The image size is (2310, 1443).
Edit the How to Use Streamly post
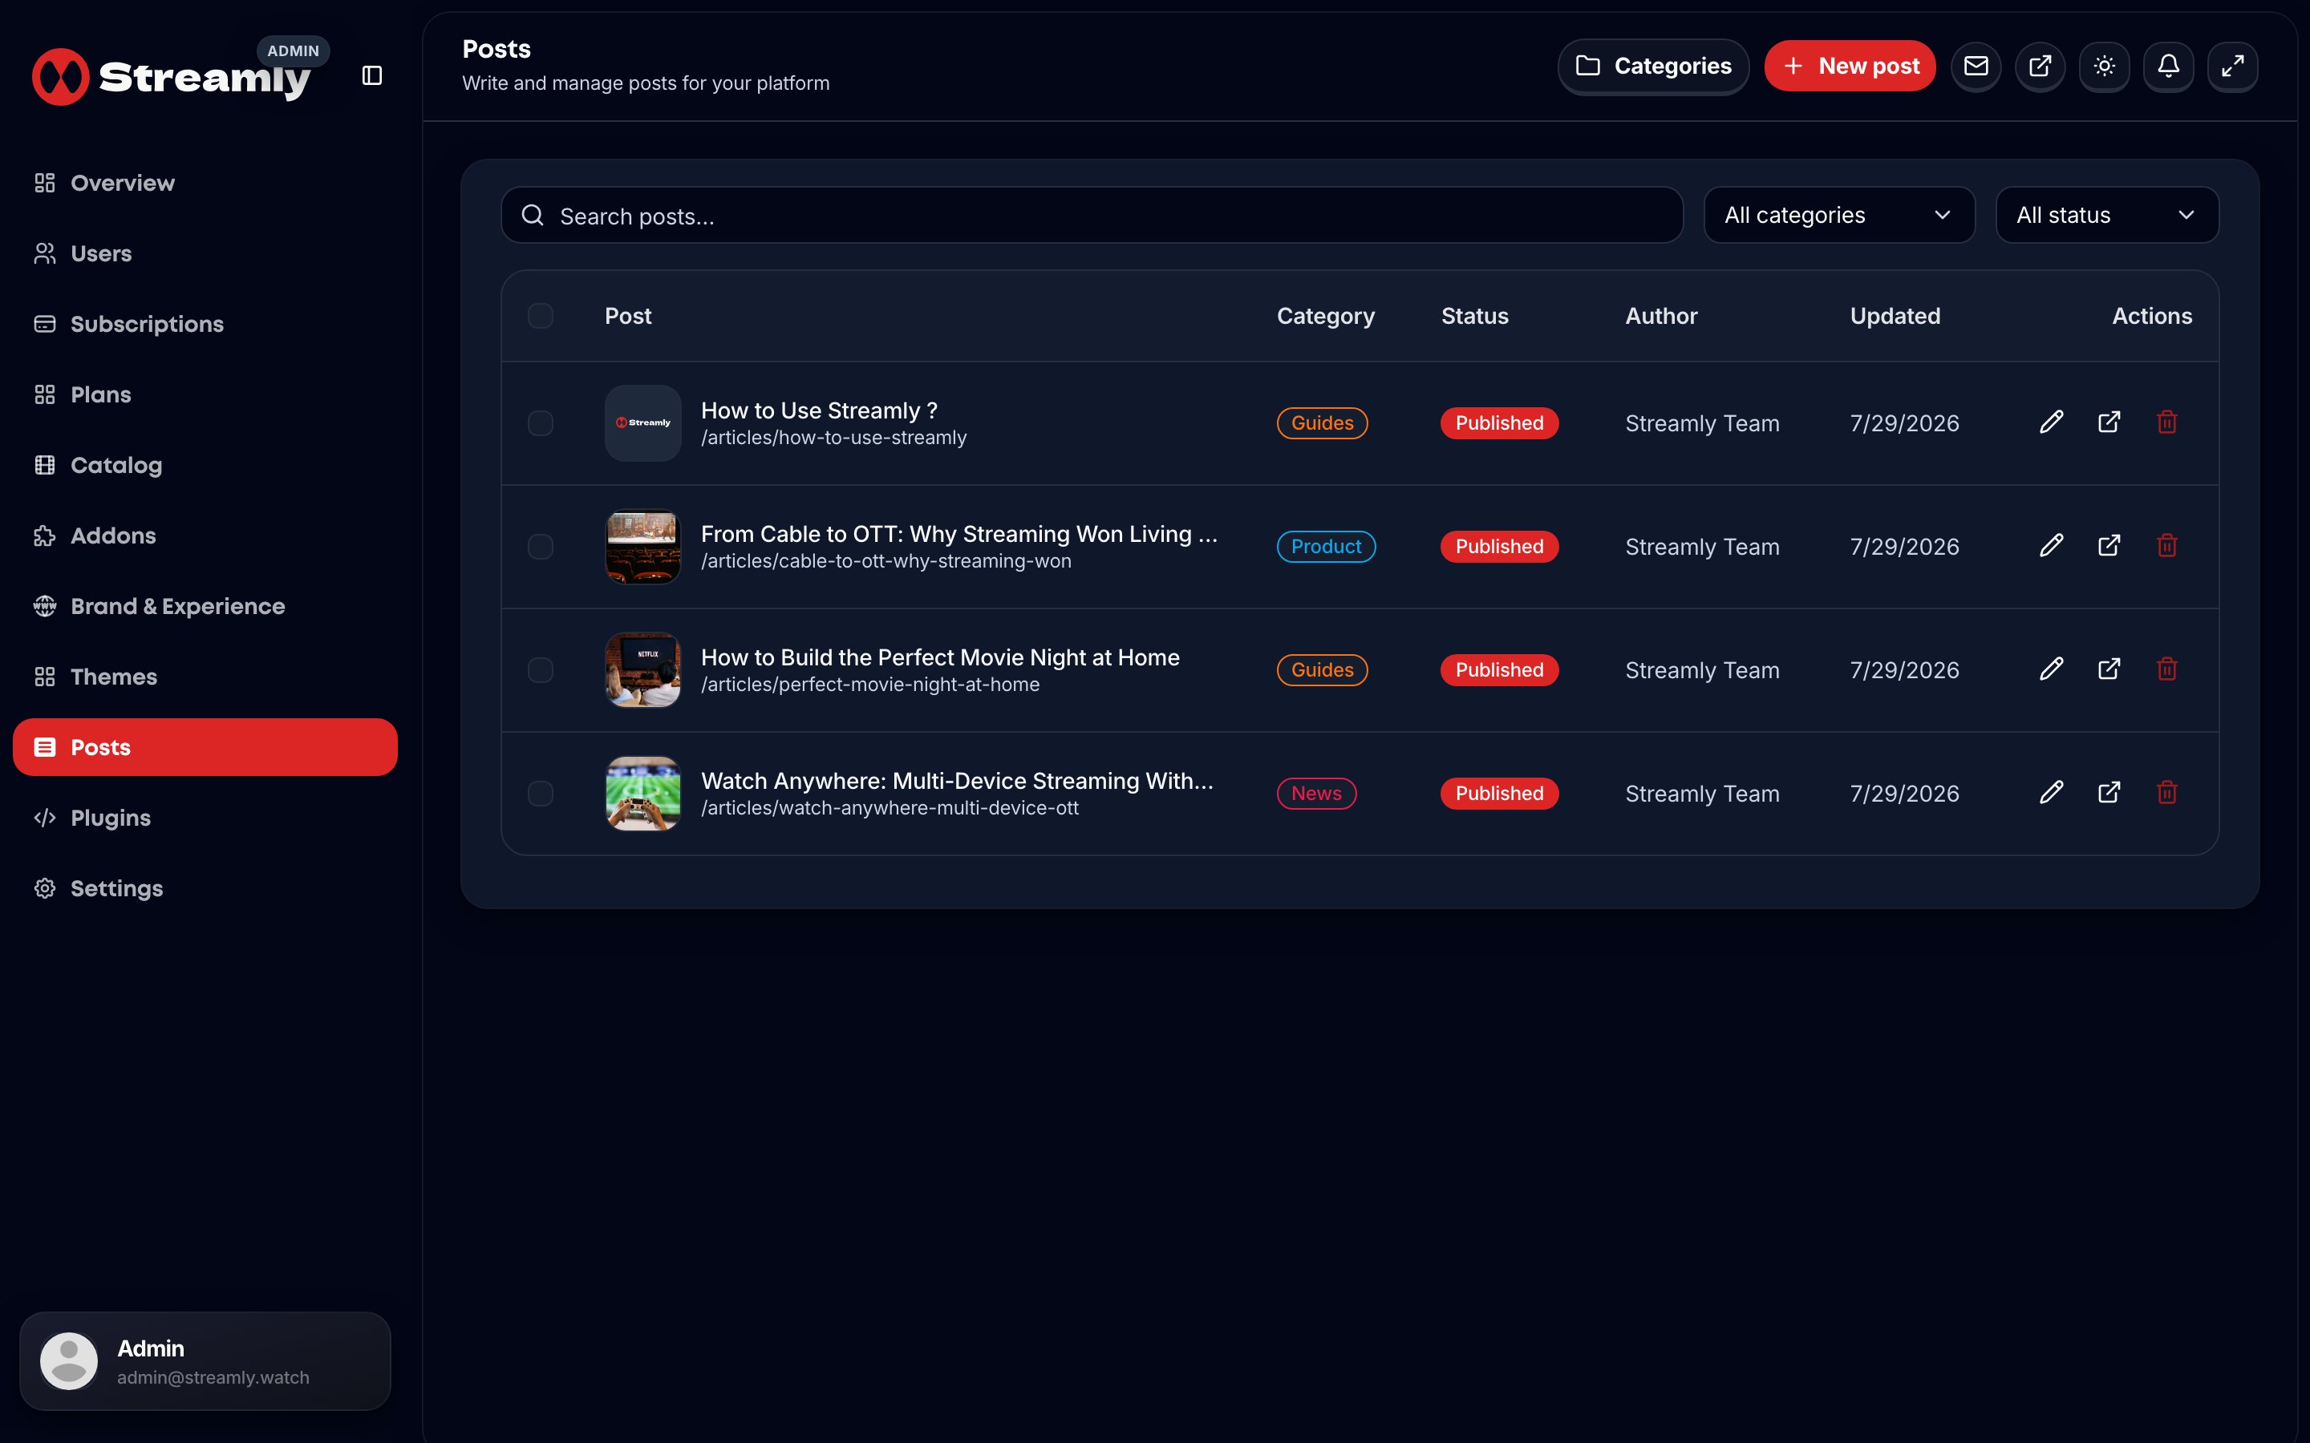pyautogui.click(x=2051, y=422)
